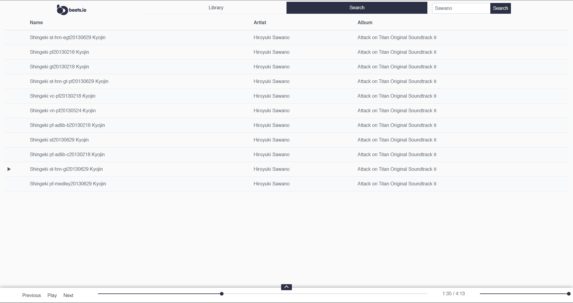This screenshot has width=573, height=303.
Task: Select track Shingeki pf-medley20130629 Kyojin
Action: click(x=68, y=184)
